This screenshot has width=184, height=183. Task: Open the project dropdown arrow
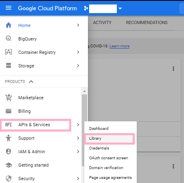[x=120, y=9]
